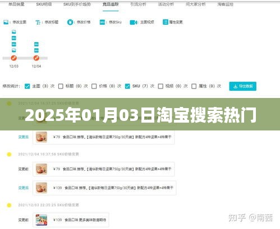280x229 pixels.
Task: Uncheck the 主图 (3) 次 checkbox
Action: tap(27, 86)
